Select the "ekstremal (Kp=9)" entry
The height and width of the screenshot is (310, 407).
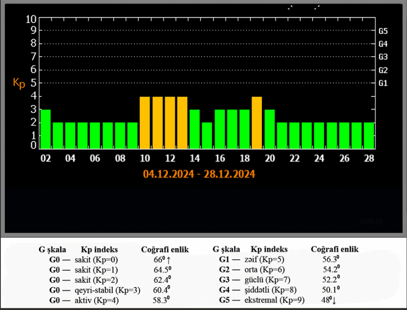click(274, 300)
